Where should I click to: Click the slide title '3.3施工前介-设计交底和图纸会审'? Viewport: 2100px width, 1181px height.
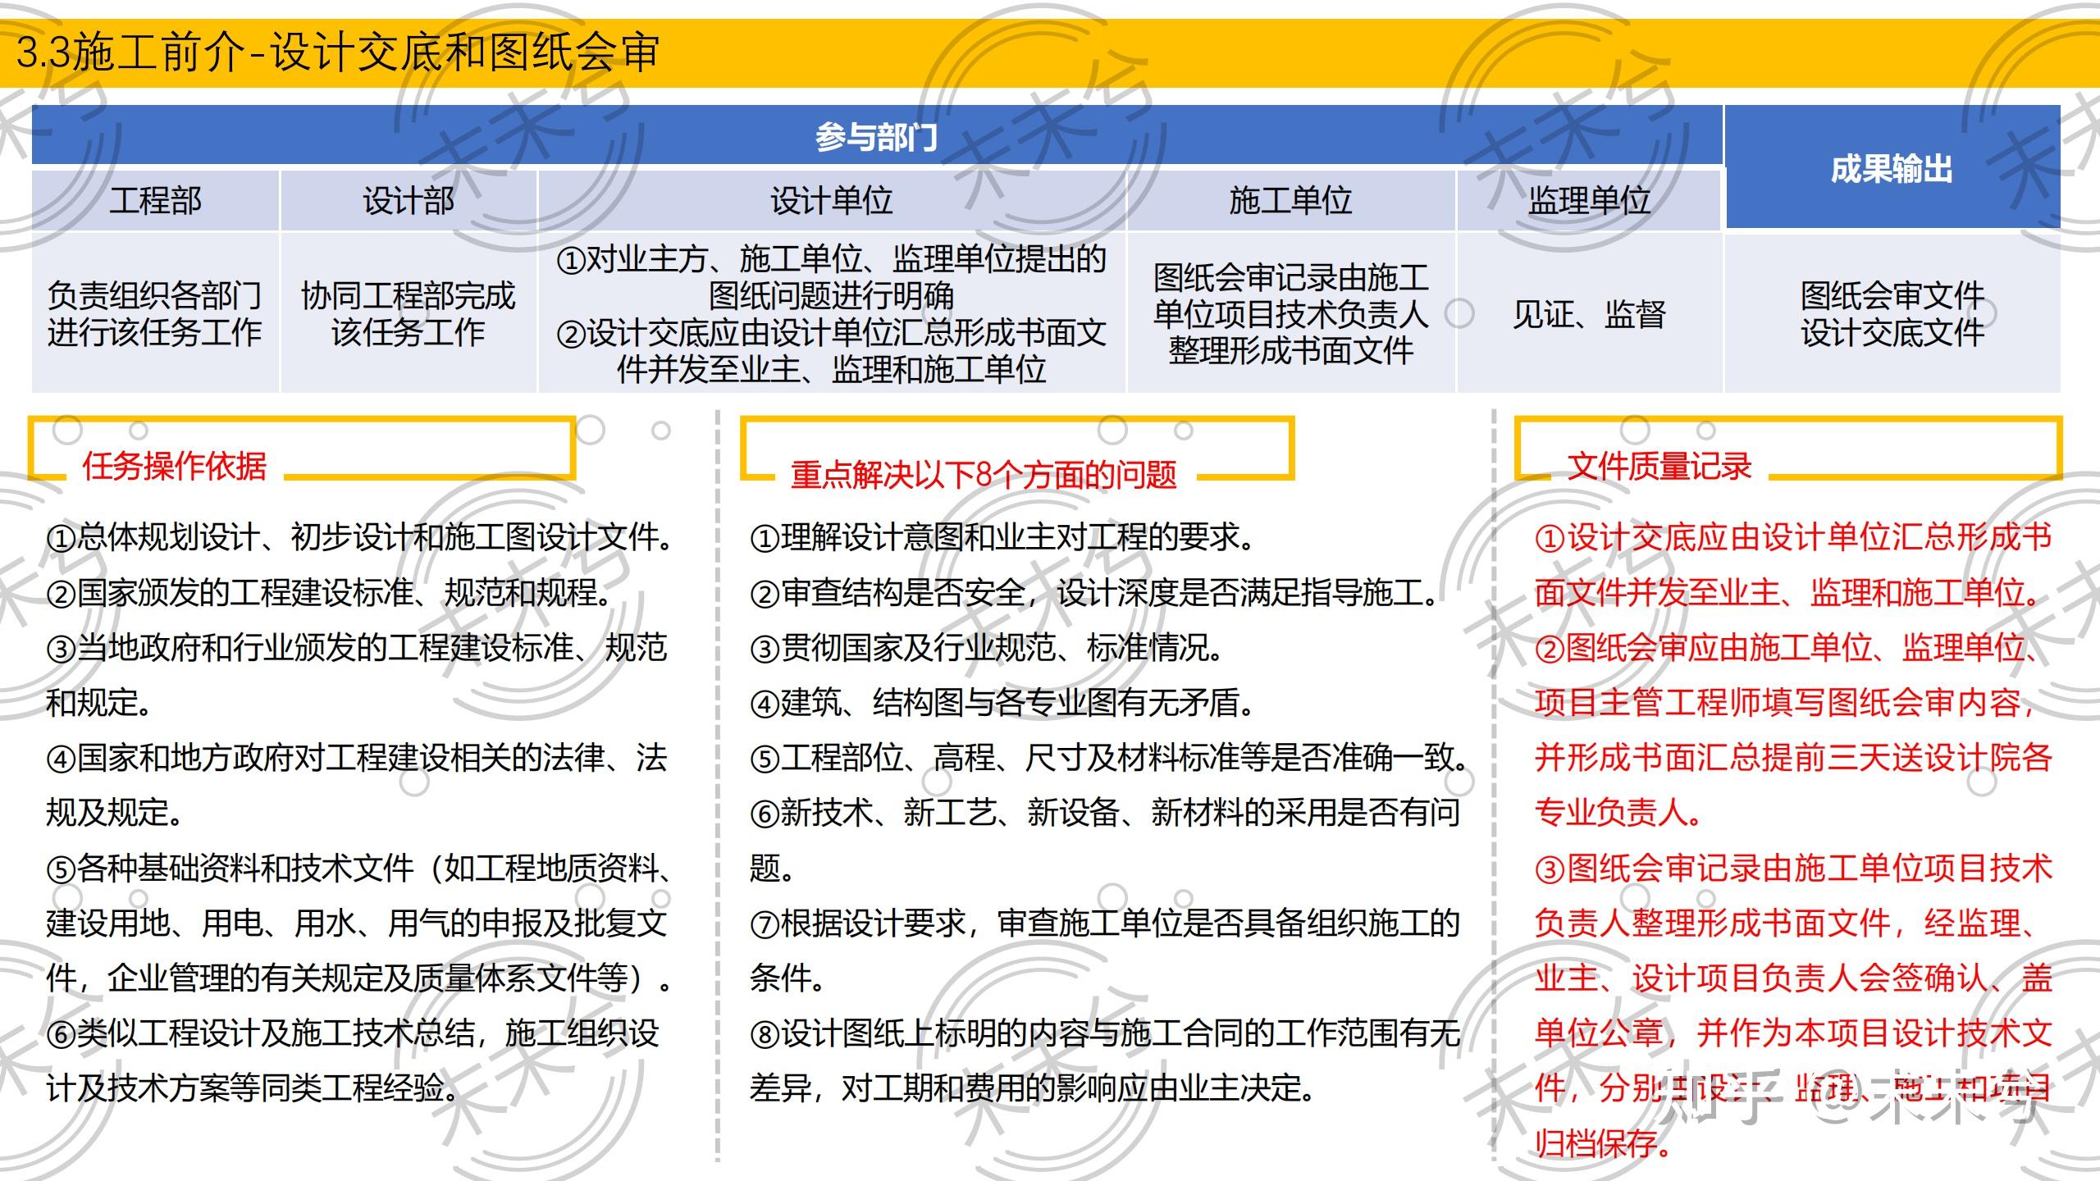pos(337,52)
